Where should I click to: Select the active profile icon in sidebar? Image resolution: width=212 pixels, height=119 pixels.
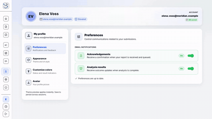point(6,71)
